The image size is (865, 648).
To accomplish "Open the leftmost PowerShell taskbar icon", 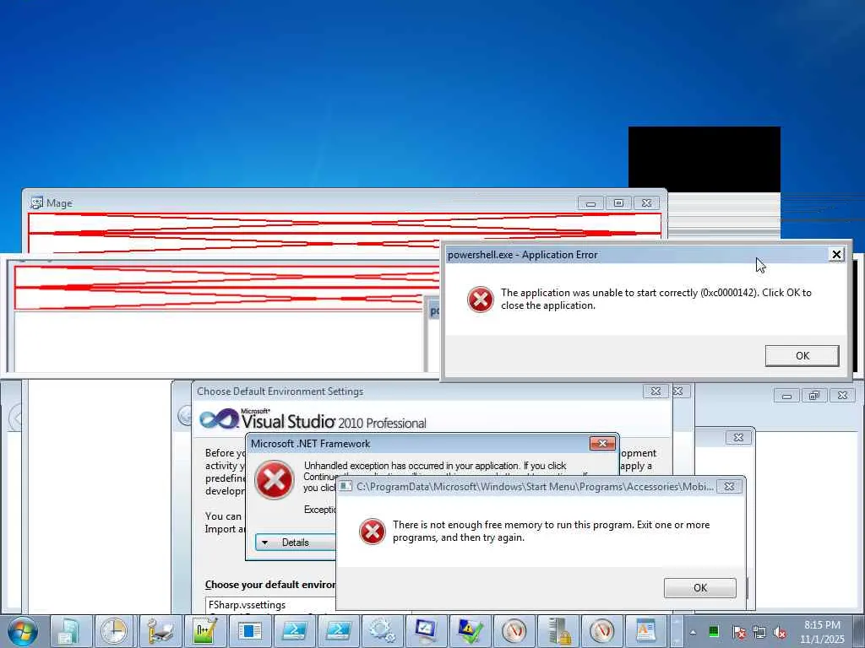I will pos(294,631).
